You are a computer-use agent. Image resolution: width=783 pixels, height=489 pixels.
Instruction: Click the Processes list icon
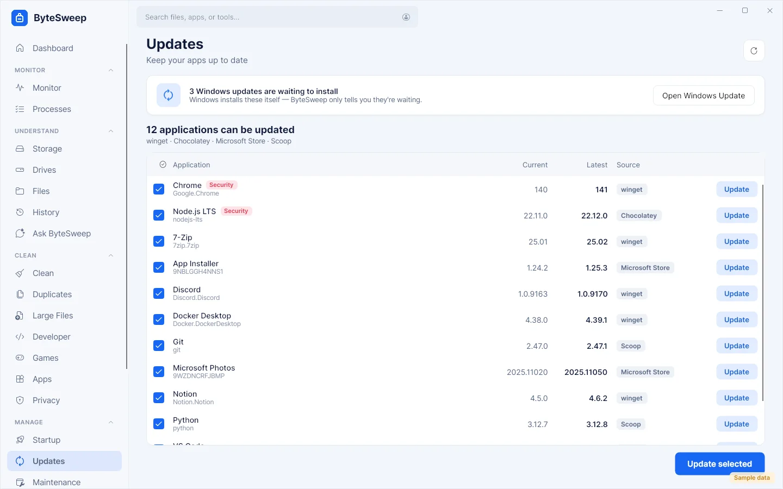coord(20,109)
